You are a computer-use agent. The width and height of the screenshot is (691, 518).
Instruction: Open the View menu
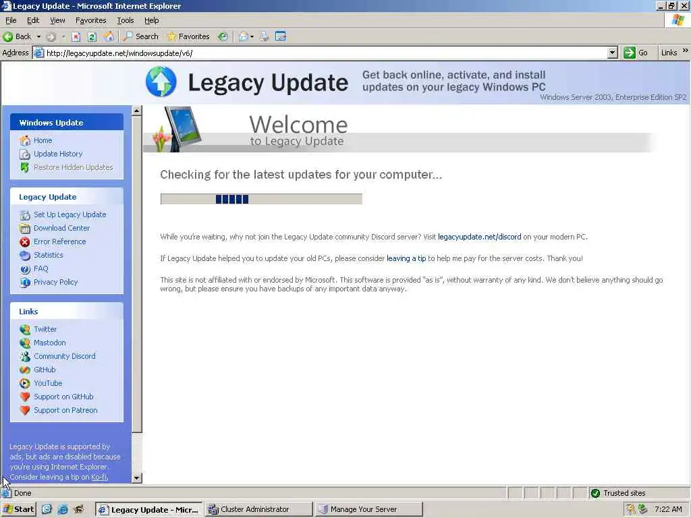click(x=57, y=20)
